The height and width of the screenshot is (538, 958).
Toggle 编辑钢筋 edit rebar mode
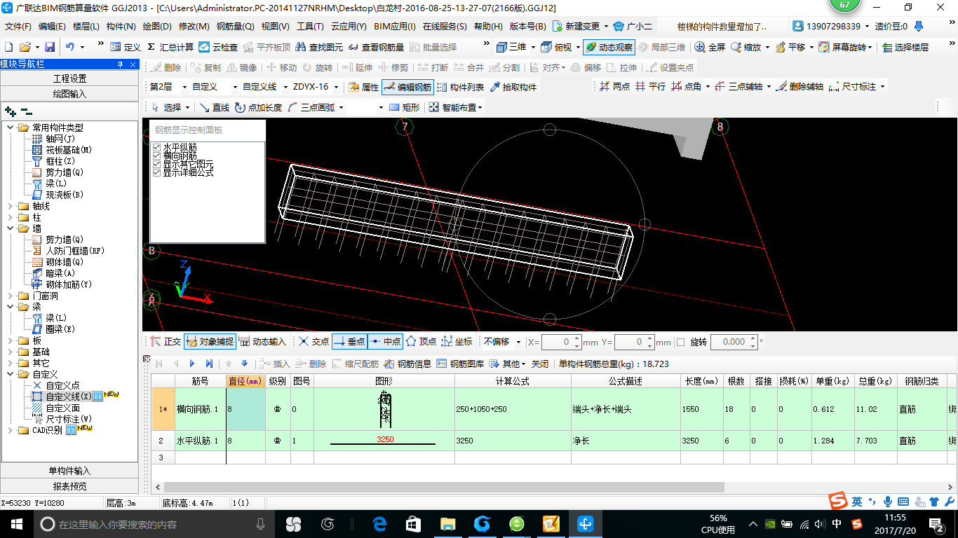click(408, 87)
